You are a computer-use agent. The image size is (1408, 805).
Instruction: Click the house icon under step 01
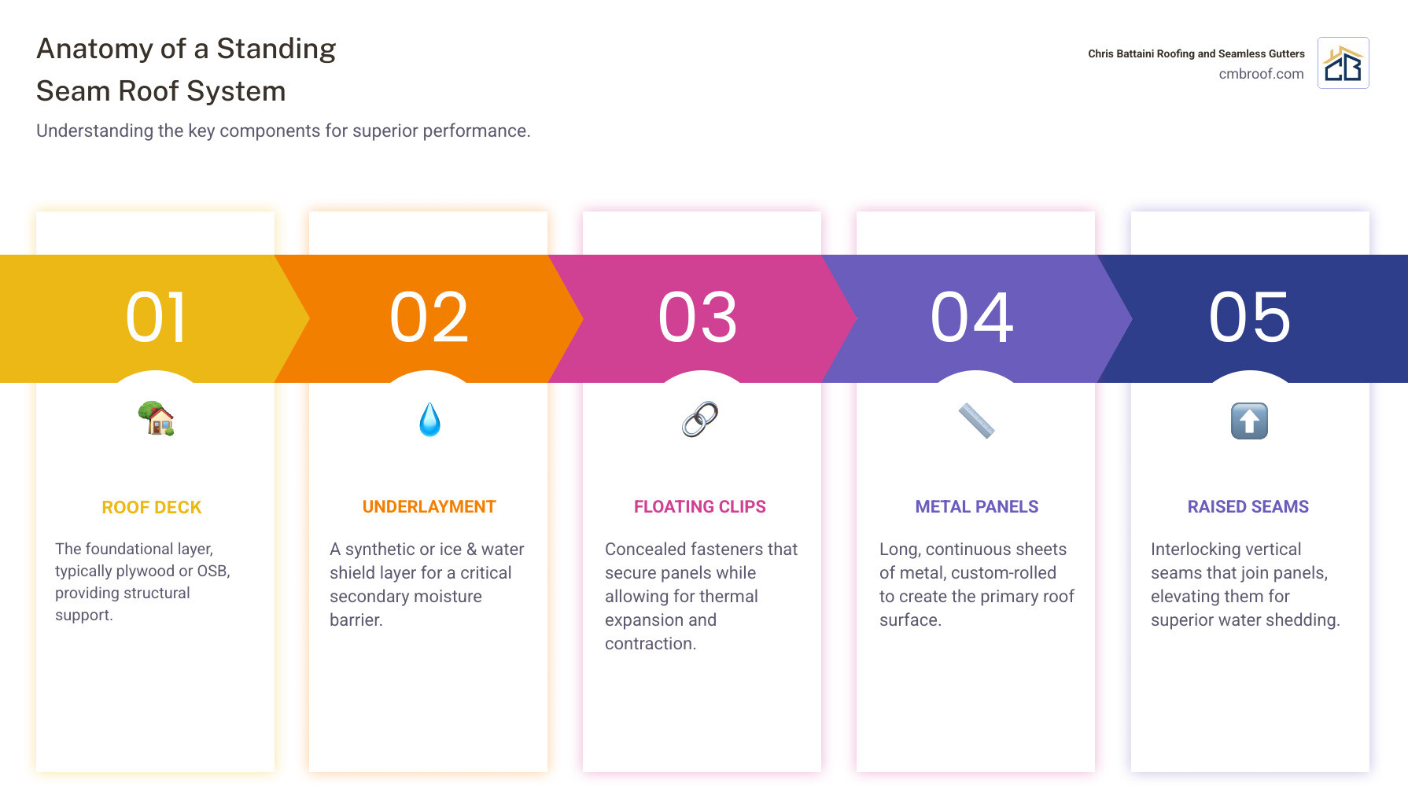click(x=156, y=419)
